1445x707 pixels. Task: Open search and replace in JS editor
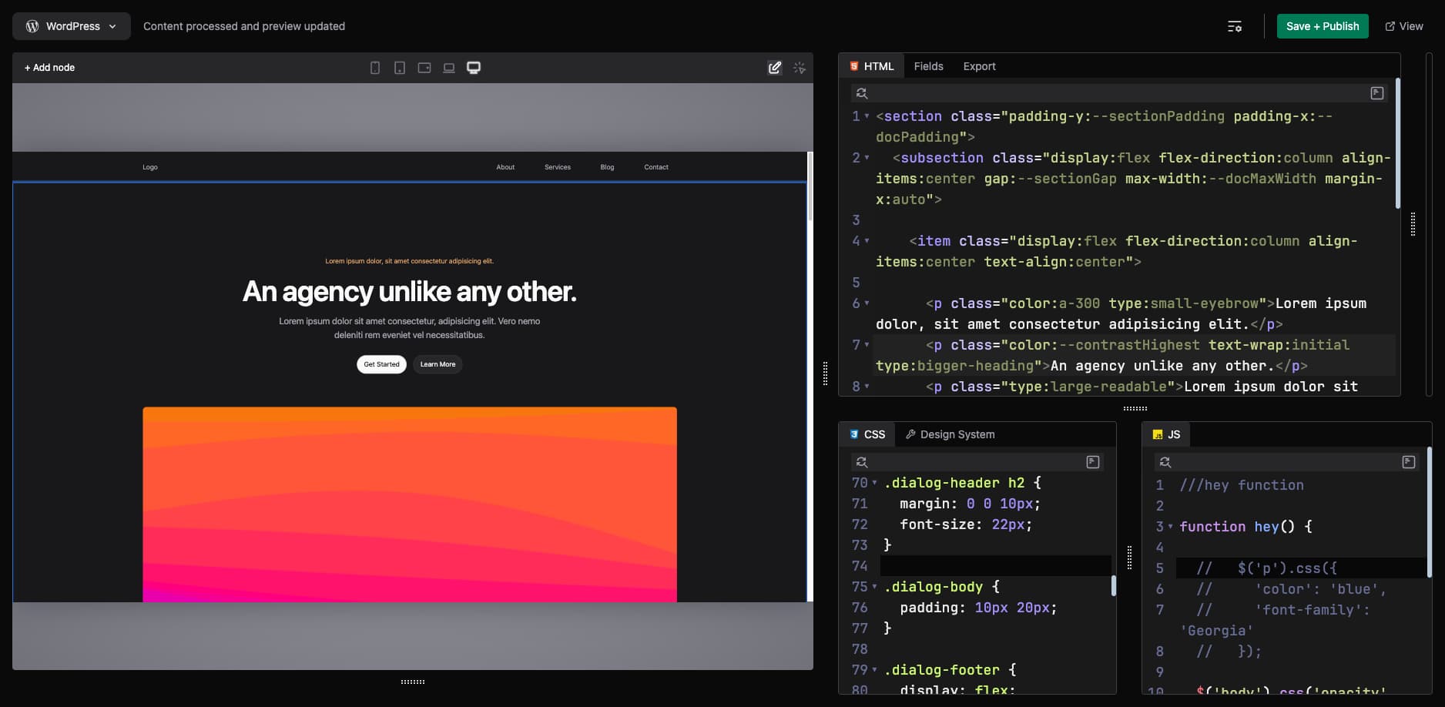click(1165, 462)
